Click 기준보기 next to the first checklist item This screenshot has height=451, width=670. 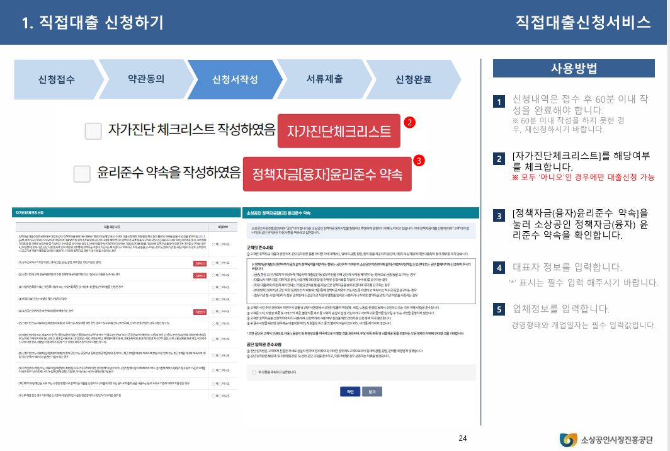200,262
